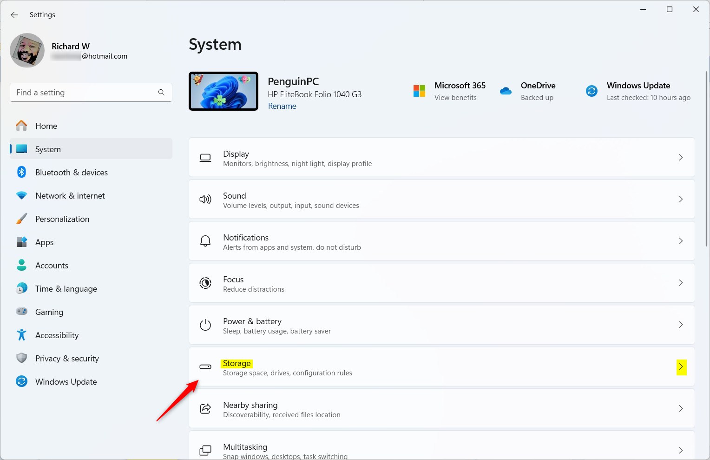710x460 pixels.
Task: Select Privacy & security in the sidebar
Action: [67, 358]
